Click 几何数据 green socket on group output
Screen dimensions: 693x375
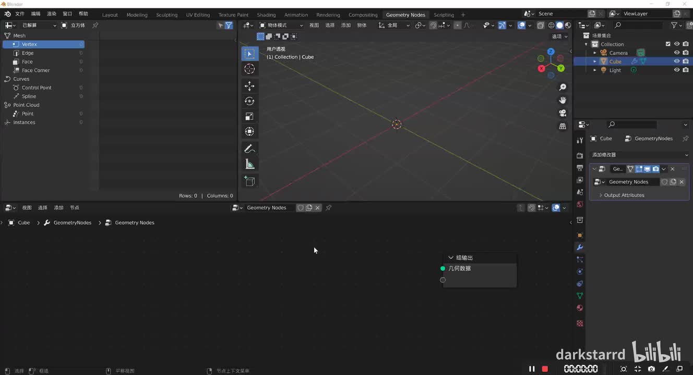point(443,268)
